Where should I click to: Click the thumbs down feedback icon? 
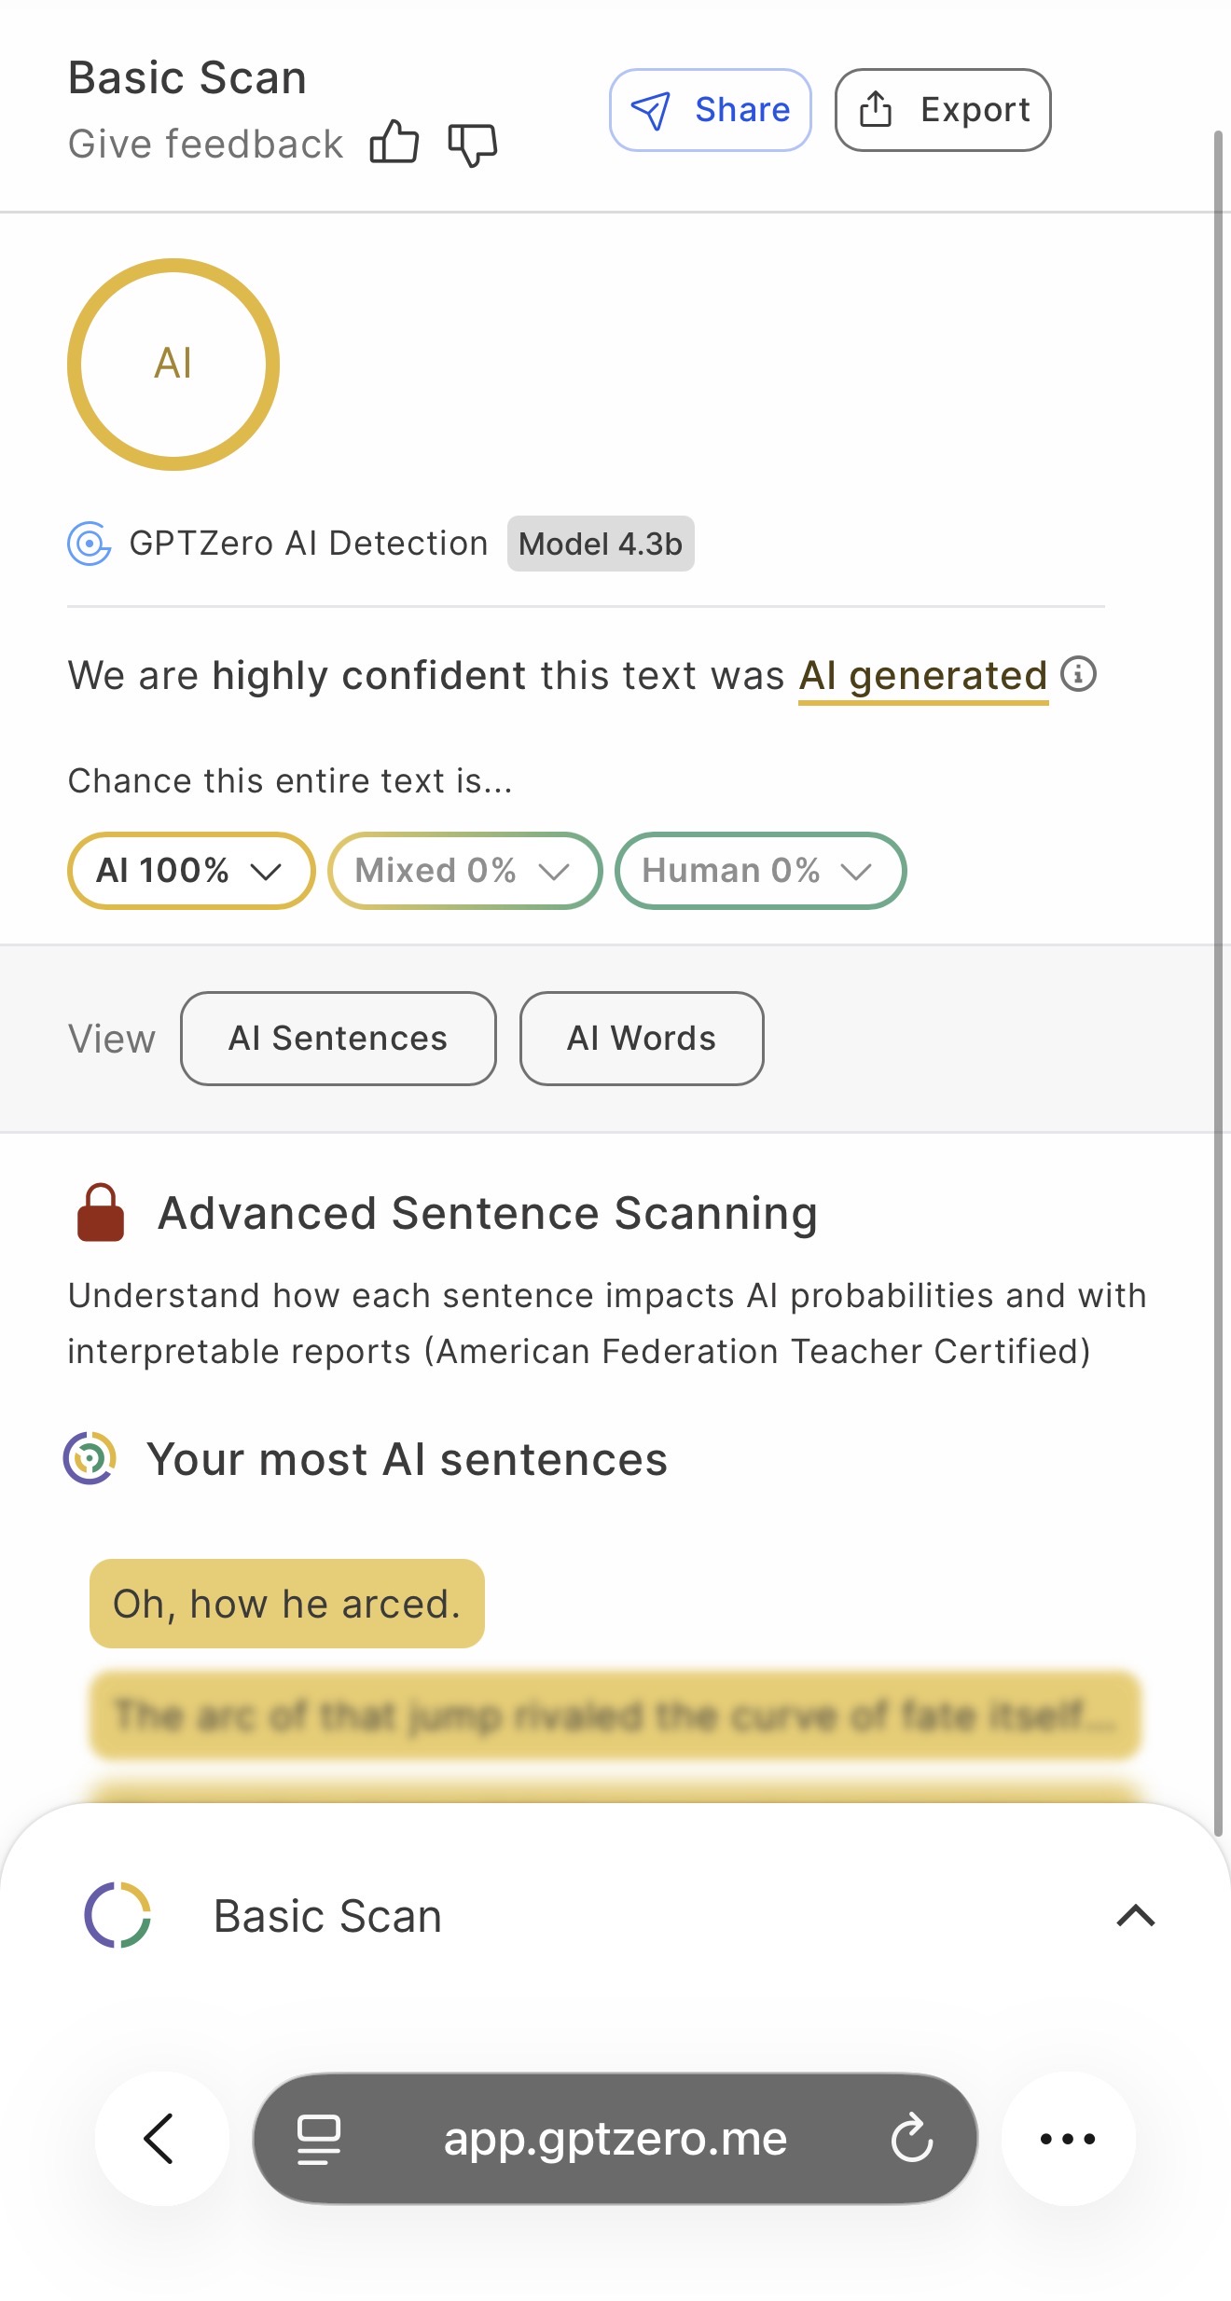[473, 145]
